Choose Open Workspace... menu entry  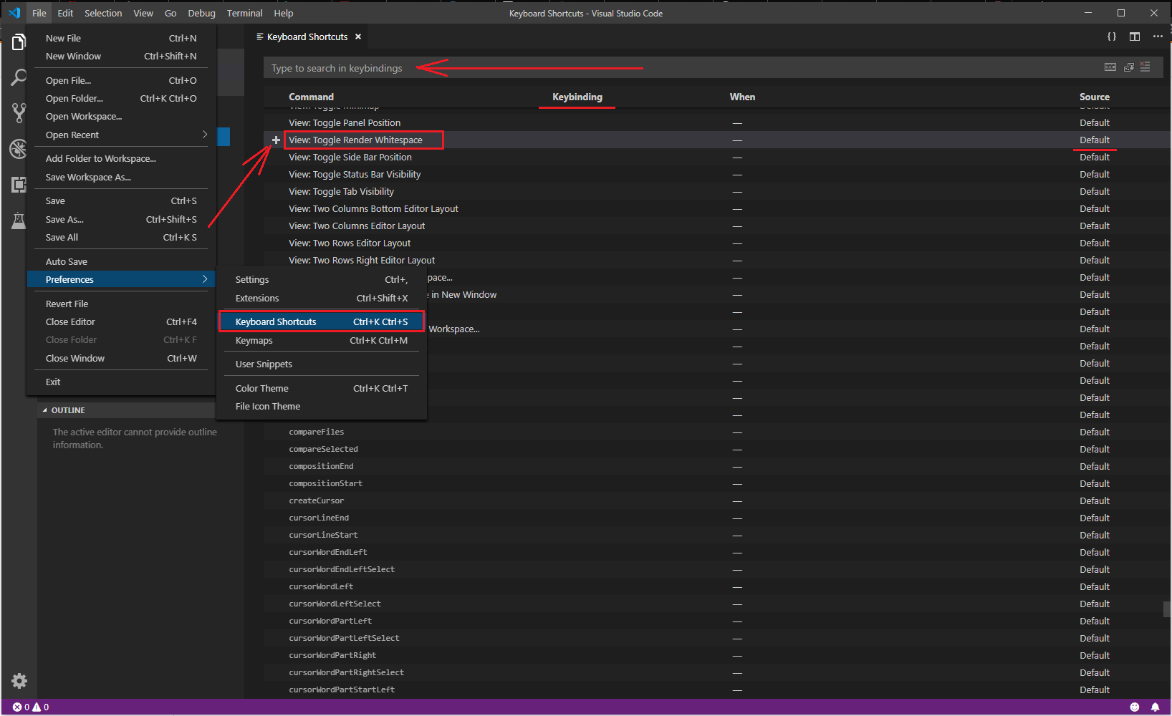(x=121, y=117)
